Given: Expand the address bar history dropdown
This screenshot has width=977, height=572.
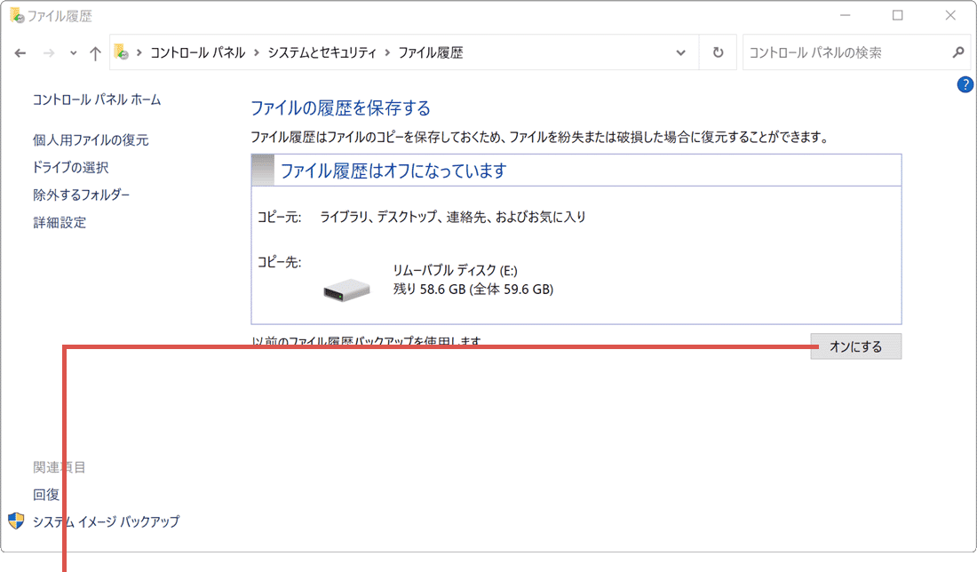Looking at the screenshot, I should click(x=680, y=52).
